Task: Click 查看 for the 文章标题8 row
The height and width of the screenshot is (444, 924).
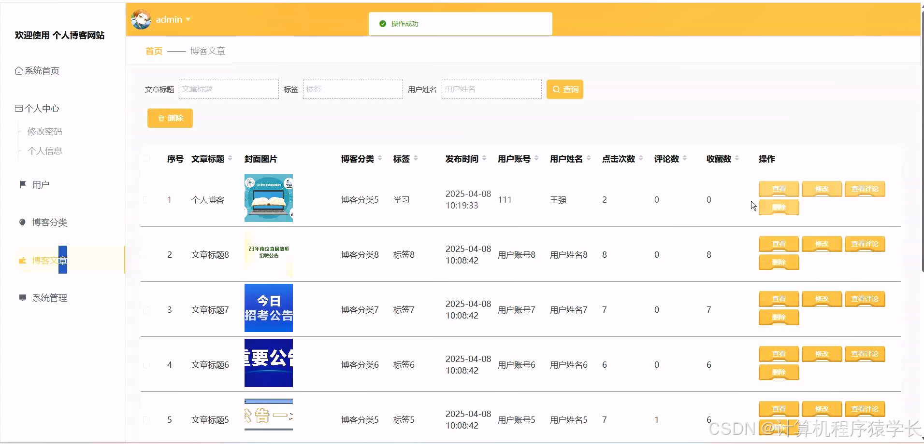Action: pos(779,244)
